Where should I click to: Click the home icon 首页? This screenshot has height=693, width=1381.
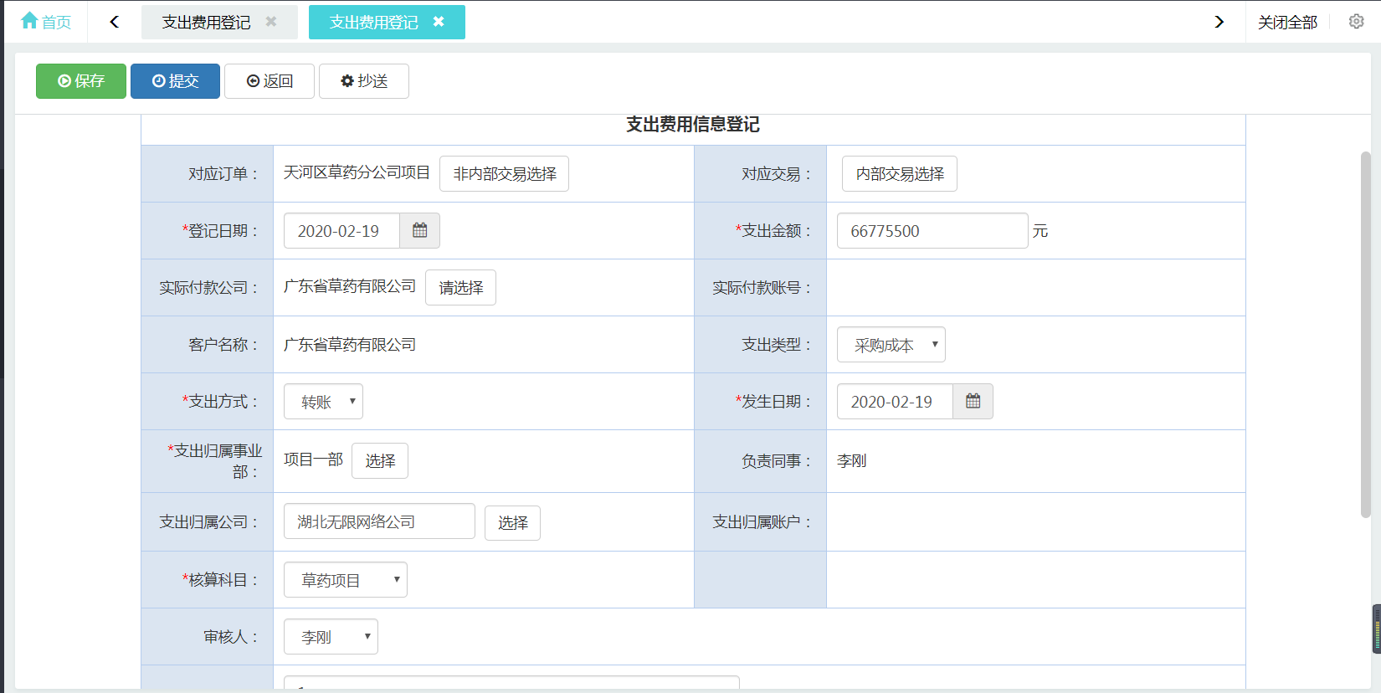pyautogui.click(x=45, y=22)
